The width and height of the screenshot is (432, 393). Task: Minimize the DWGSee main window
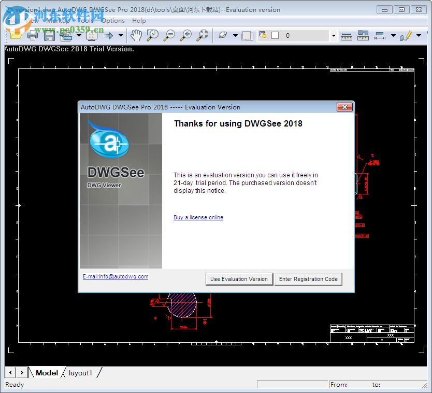(385, 10)
